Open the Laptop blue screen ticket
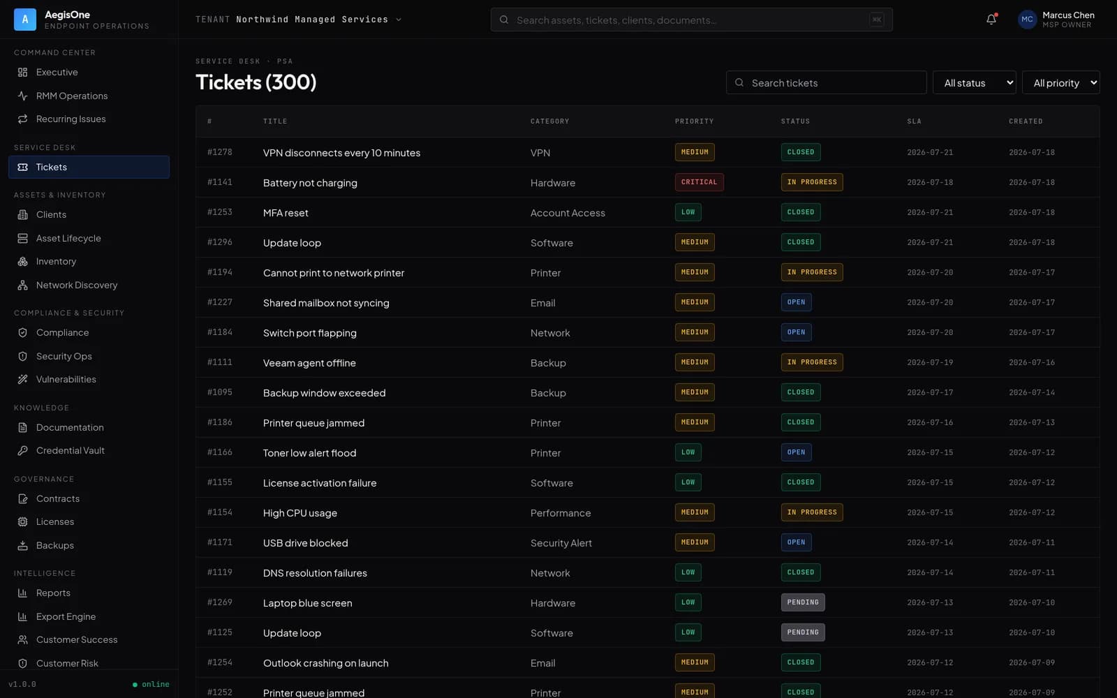 pos(307,603)
